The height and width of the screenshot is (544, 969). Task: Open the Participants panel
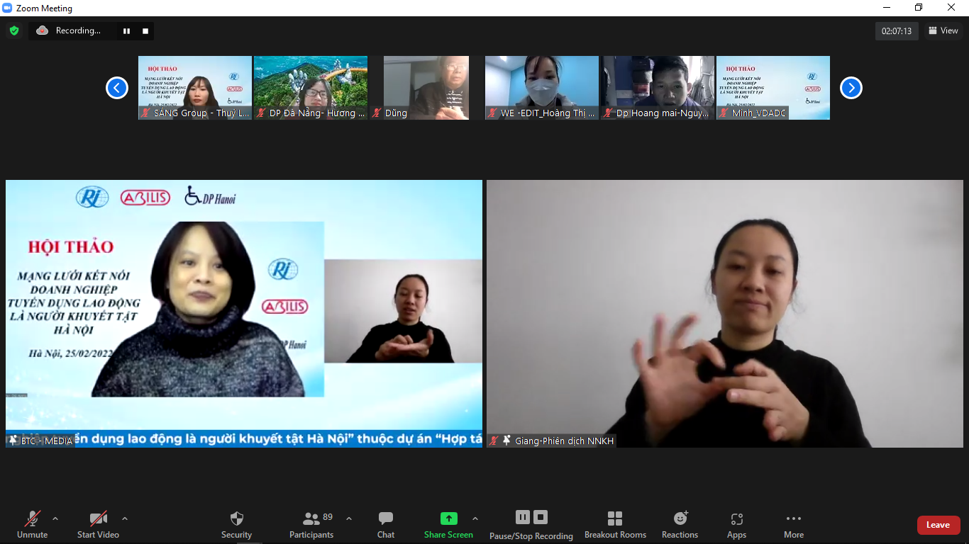[x=311, y=525]
